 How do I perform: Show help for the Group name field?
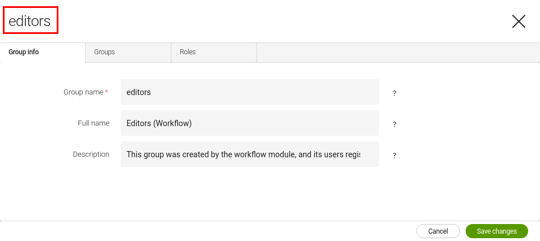(x=394, y=93)
